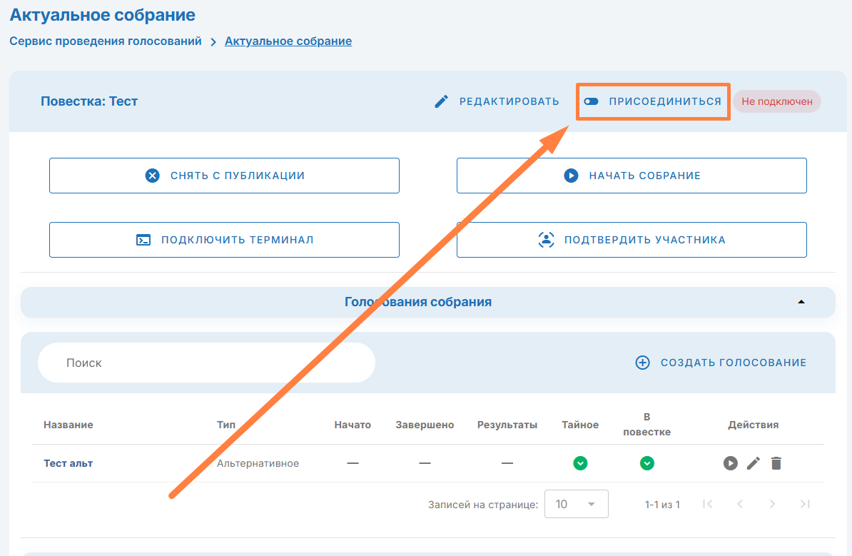Edit the Тест альт voting row pencil
This screenshot has height=556, width=852.
click(754, 463)
